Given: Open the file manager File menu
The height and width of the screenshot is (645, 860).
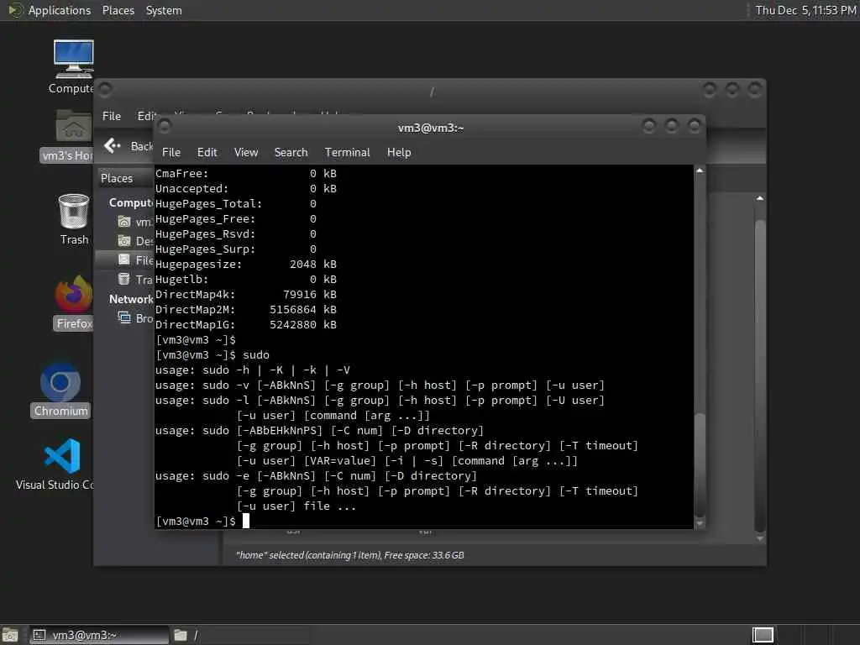Looking at the screenshot, I should 112,116.
